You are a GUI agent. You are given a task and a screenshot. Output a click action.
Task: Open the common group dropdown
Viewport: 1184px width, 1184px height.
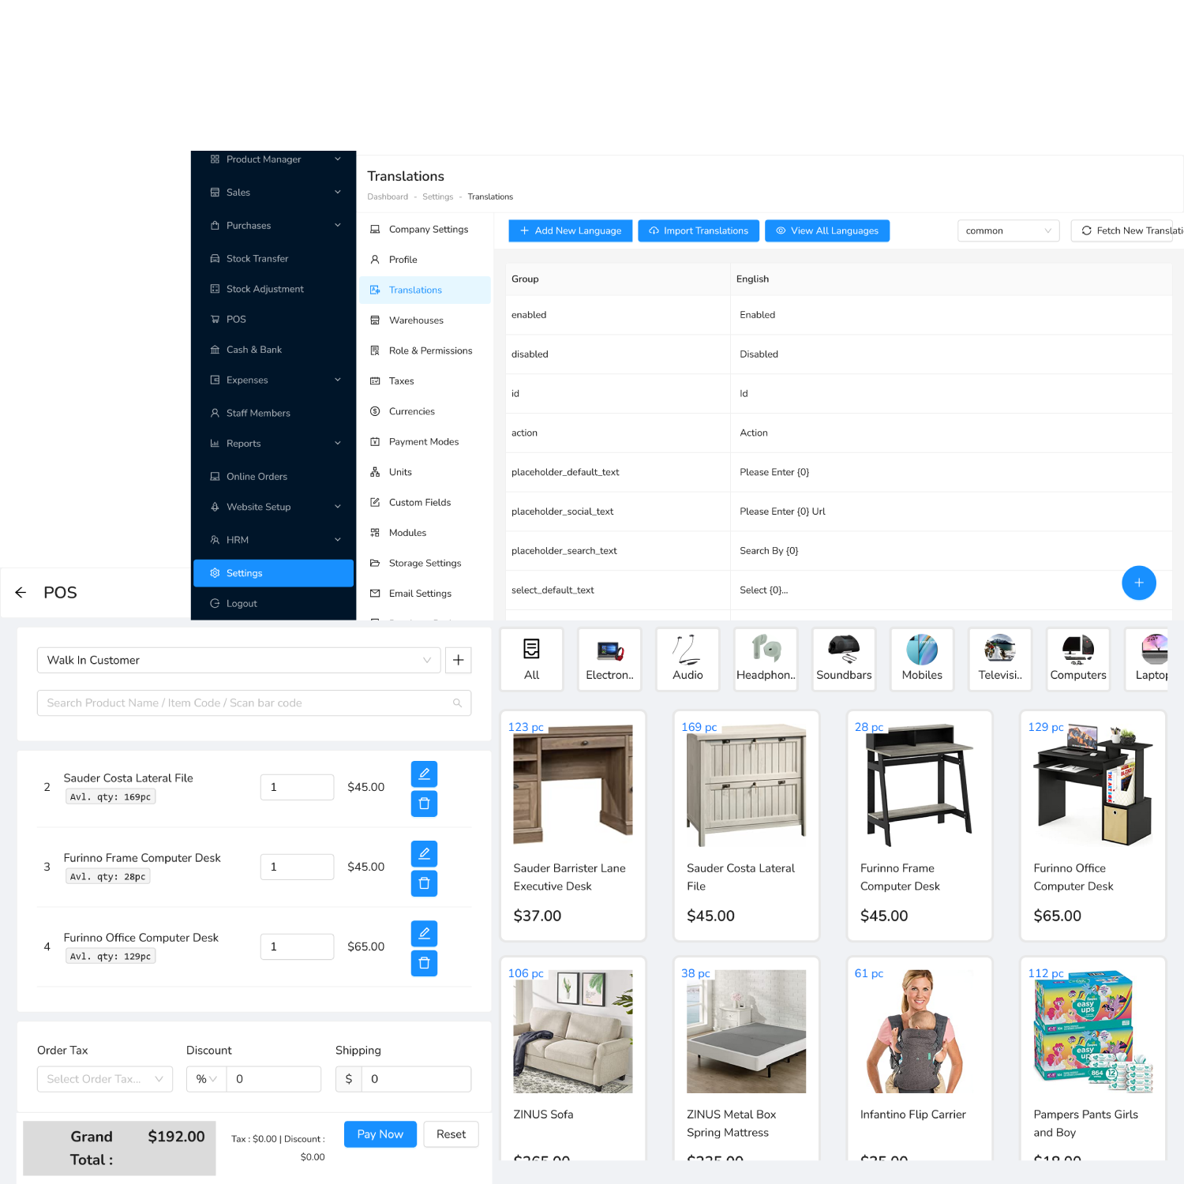[x=1007, y=230]
